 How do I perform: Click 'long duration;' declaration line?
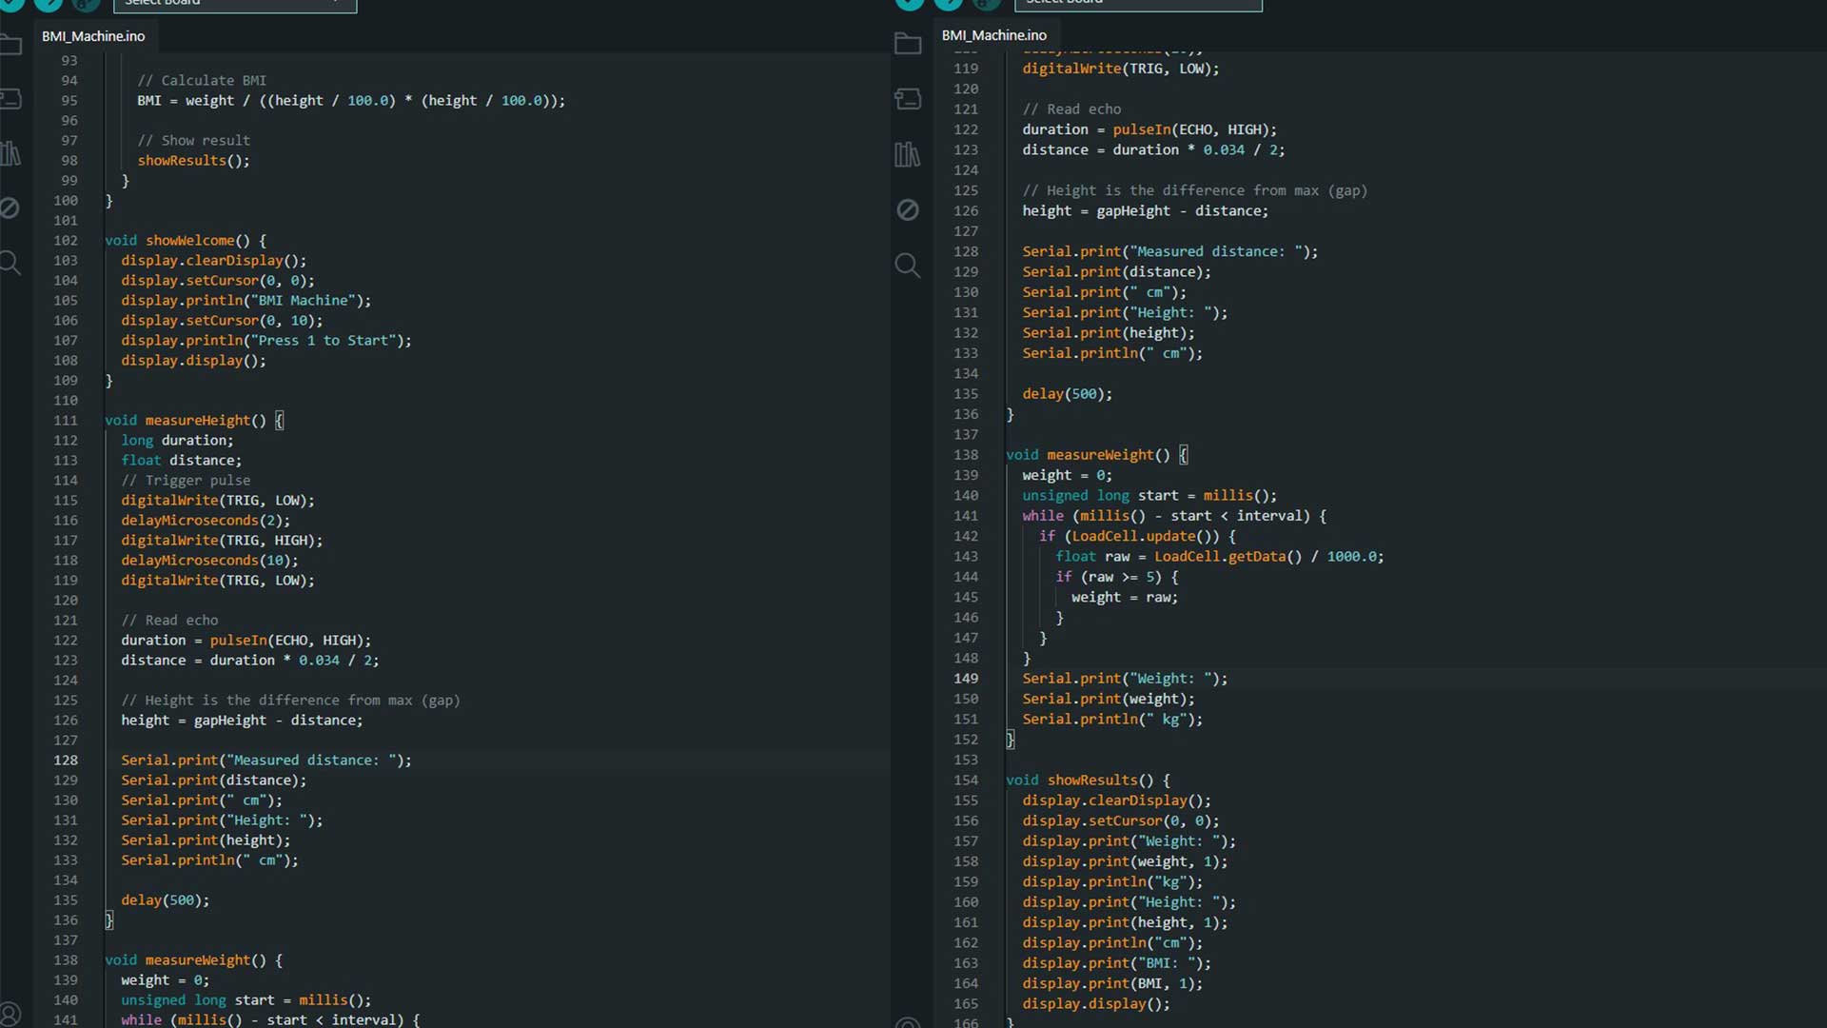(177, 440)
